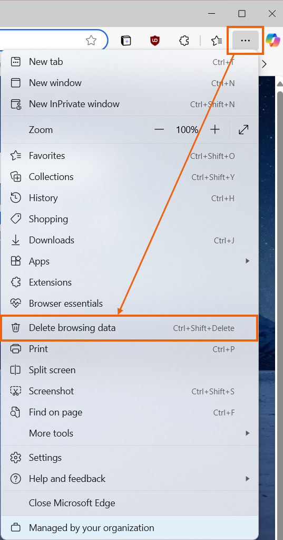Select Delete browsing data
The width and height of the screenshot is (283, 540).
[x=130, y=328]
